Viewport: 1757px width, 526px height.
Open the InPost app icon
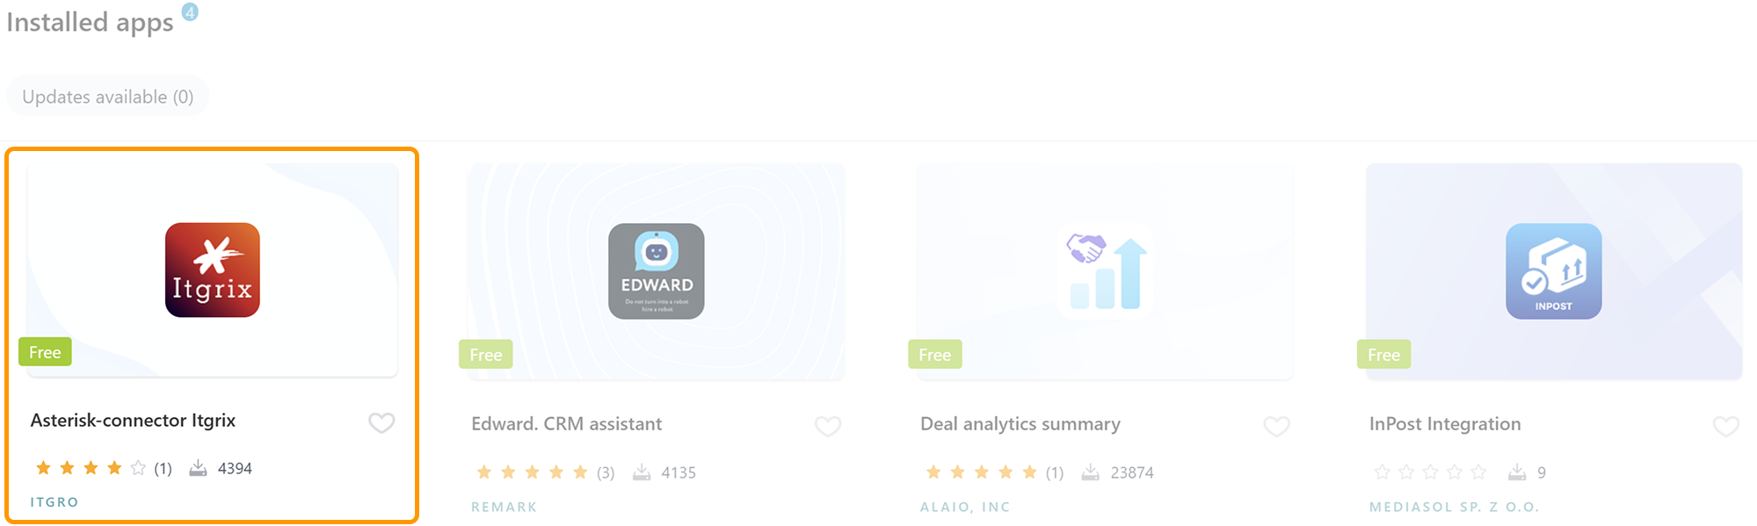(1553, 270)
